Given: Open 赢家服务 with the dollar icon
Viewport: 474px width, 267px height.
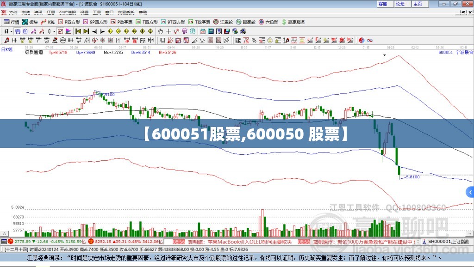Looking at the screenshot, I should point(293,22).
